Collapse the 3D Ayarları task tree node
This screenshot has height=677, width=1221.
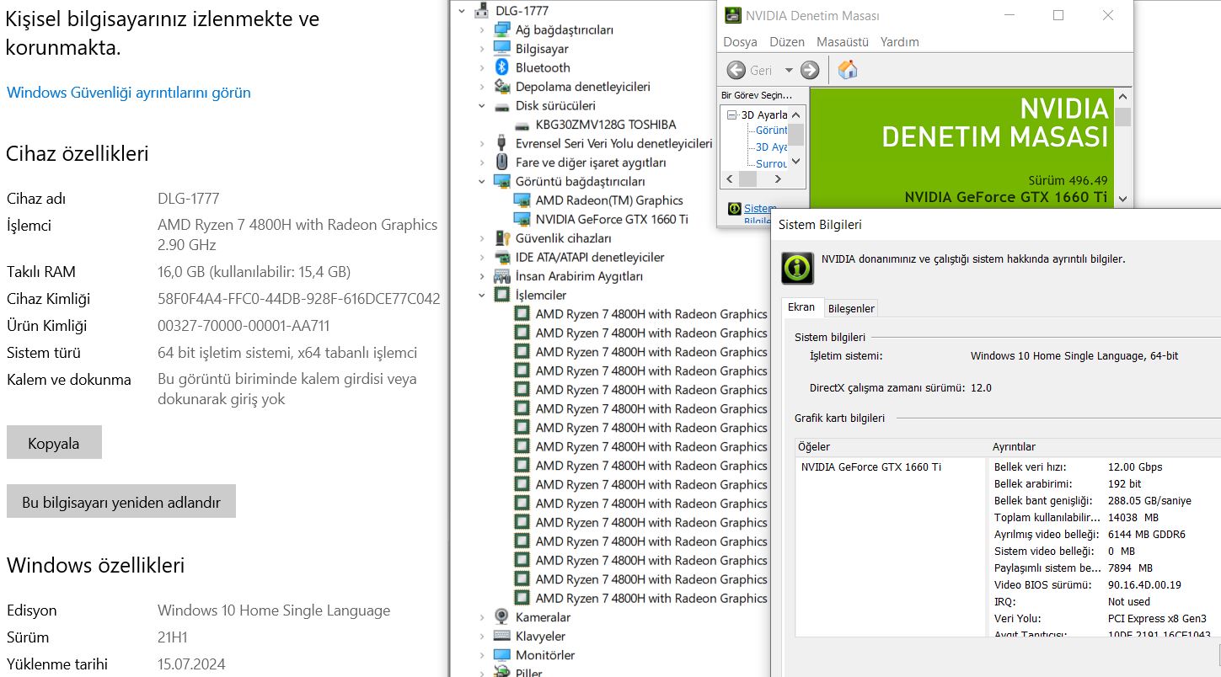click(x=733, y=115)
